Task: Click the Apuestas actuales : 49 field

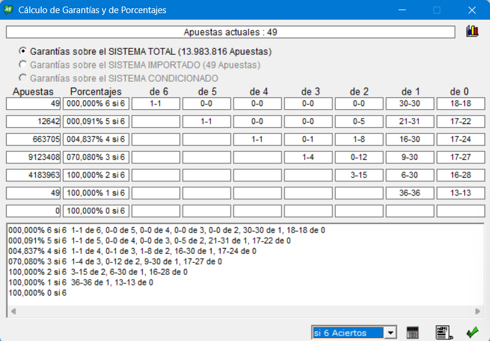Action: (230, 32)
